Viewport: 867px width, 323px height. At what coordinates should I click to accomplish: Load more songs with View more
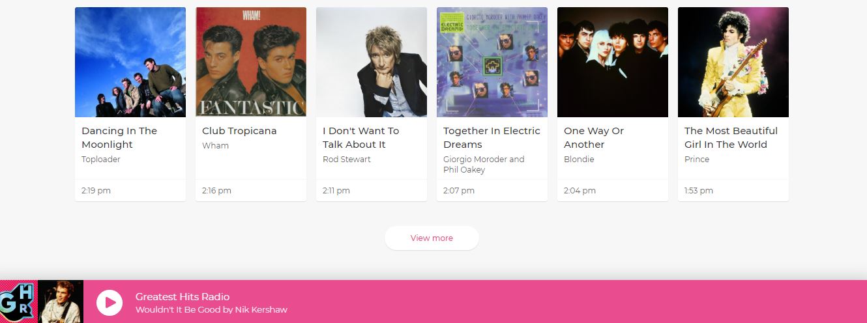pos(432,238)
